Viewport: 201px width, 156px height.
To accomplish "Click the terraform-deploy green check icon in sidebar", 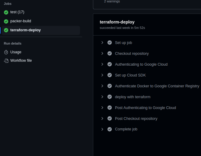I will click(6, 30).
